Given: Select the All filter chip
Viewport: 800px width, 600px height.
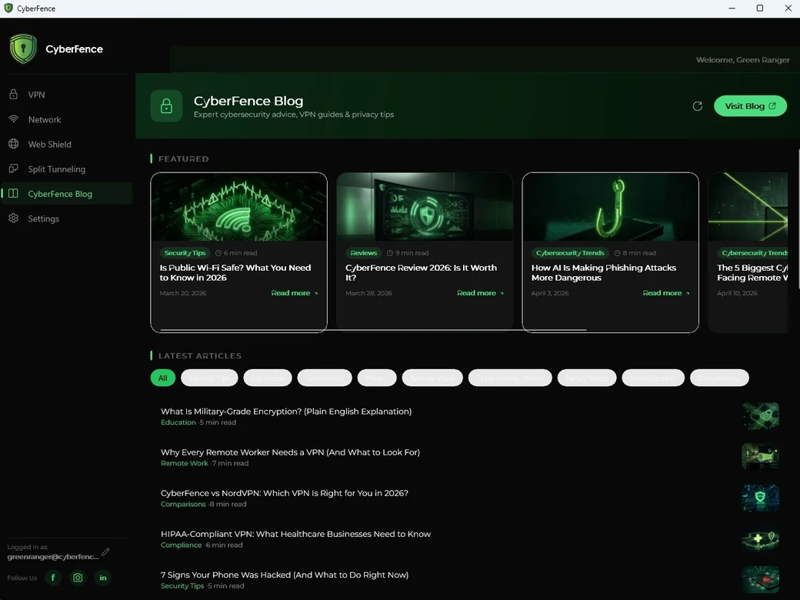Looking at the screenshot, I should (163, 378).
